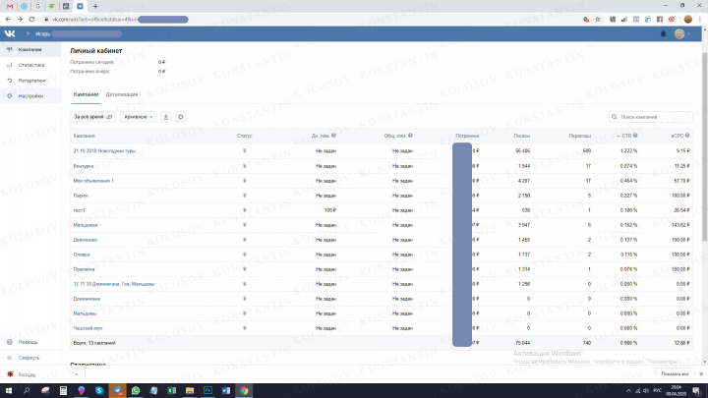Open the Статистика sidebar section
The image size is (708, 398).
tap(30, 65)
